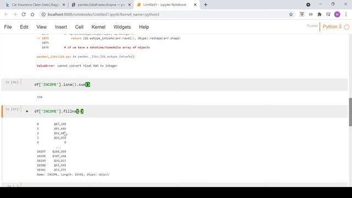
Task: Click the first extension icon after the star
Action: pos(302,14)
